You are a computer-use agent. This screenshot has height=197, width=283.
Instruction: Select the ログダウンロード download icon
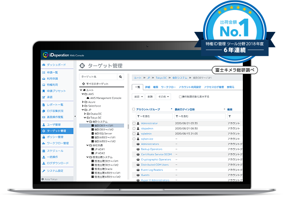[x=44, y=163]
